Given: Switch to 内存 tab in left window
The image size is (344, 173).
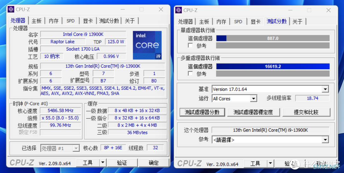Looking at the screenshot, I should pos(54,21).
